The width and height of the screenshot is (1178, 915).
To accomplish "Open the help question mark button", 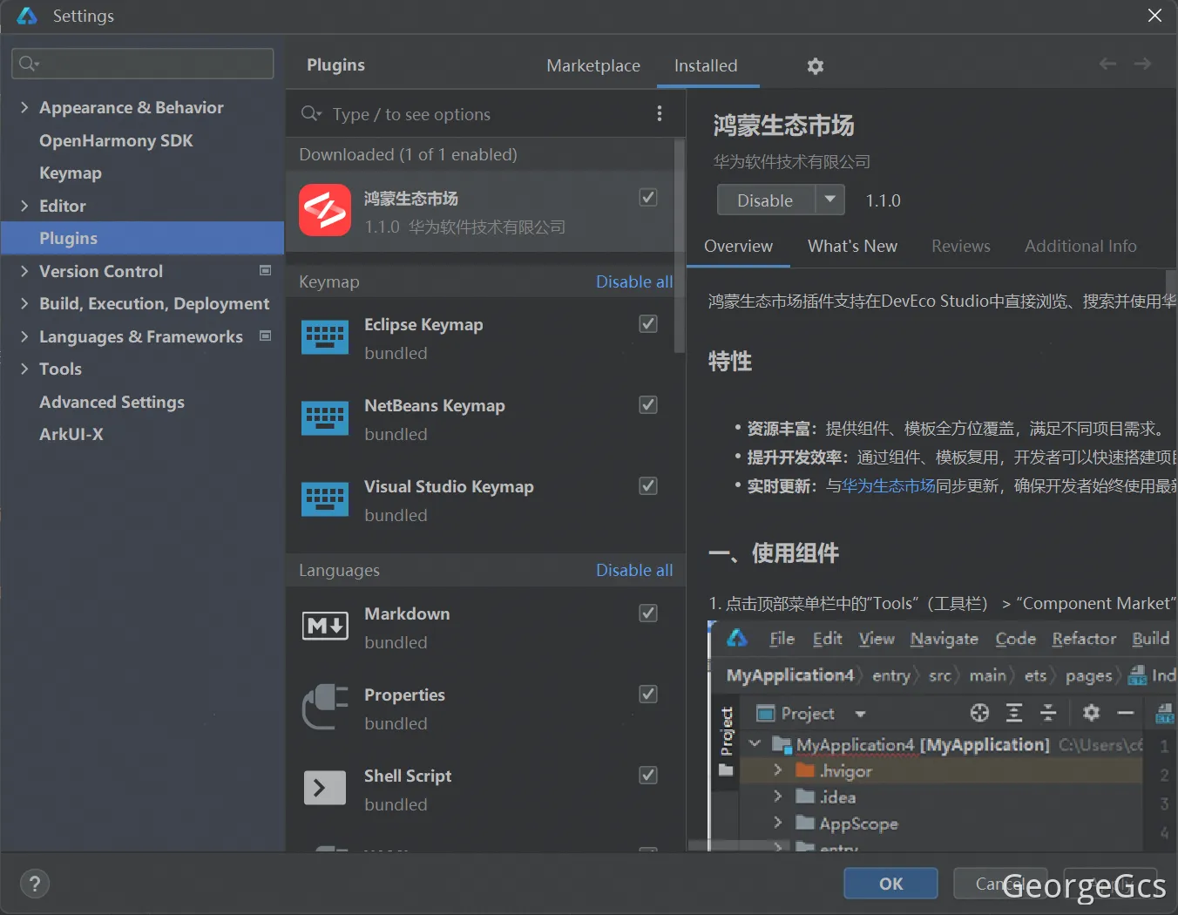I will [x=35, y=884].
